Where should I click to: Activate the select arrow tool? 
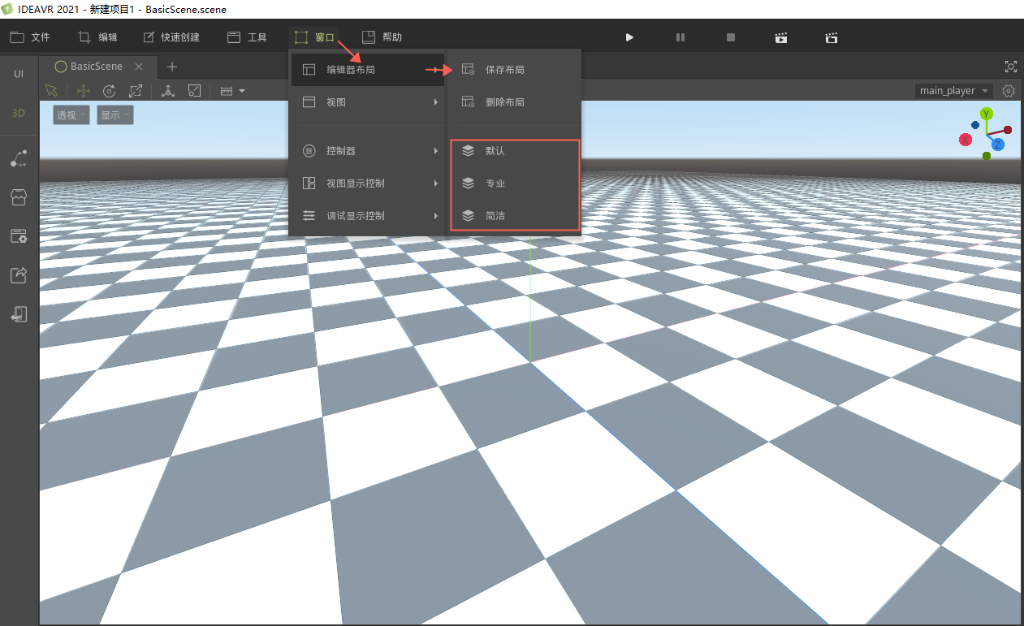tap(52, 91)
